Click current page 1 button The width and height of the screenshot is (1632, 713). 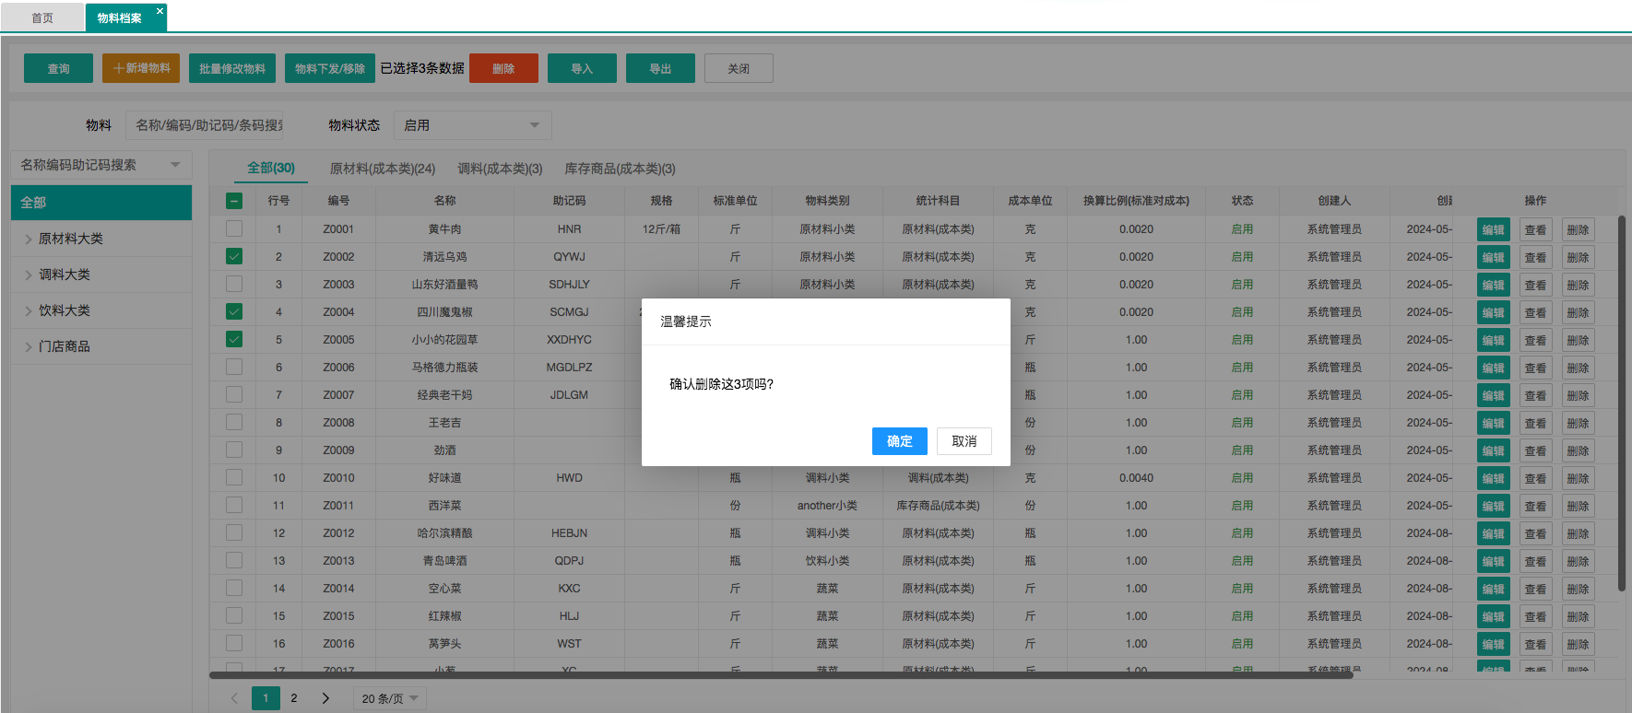click(x=266, y=698)
